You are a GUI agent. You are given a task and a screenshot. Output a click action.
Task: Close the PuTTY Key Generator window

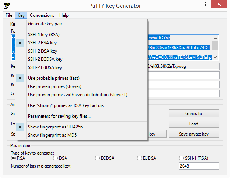pos(219,4)
